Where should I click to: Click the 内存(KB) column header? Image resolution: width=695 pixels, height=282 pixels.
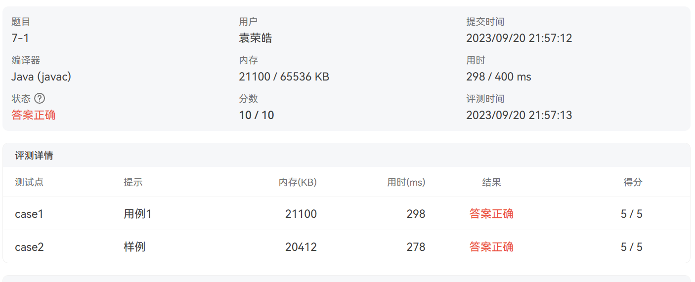[x=298, y=182]
